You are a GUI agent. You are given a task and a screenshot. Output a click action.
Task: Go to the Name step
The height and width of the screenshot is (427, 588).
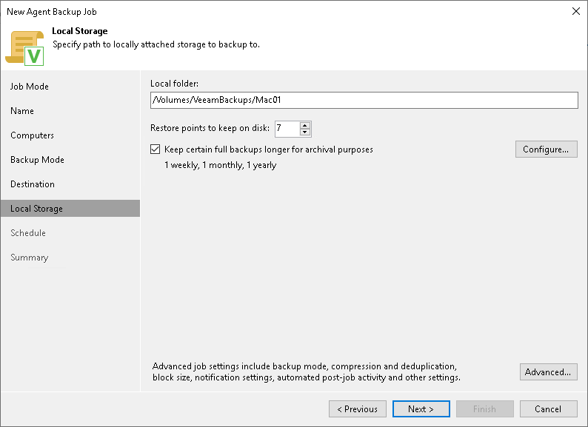pyautogui.click(x=22, y=111)
